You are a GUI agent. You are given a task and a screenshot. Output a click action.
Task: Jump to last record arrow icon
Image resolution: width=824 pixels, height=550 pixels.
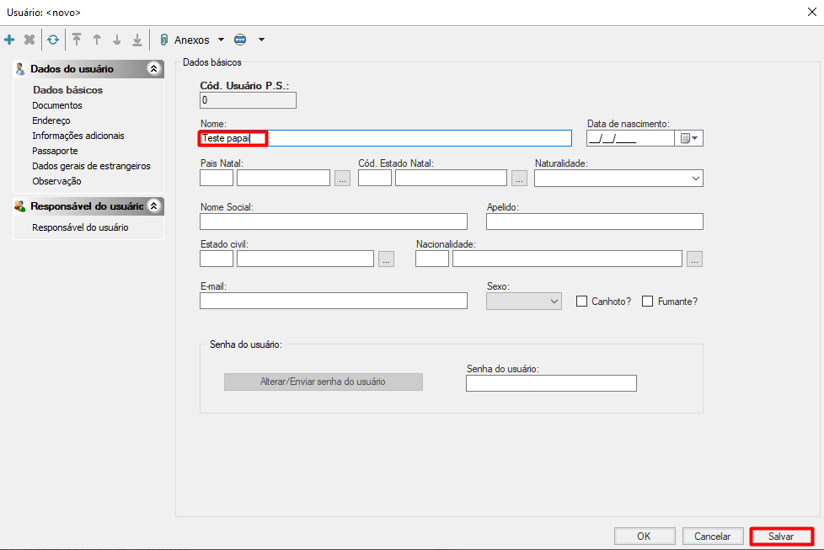136,40
